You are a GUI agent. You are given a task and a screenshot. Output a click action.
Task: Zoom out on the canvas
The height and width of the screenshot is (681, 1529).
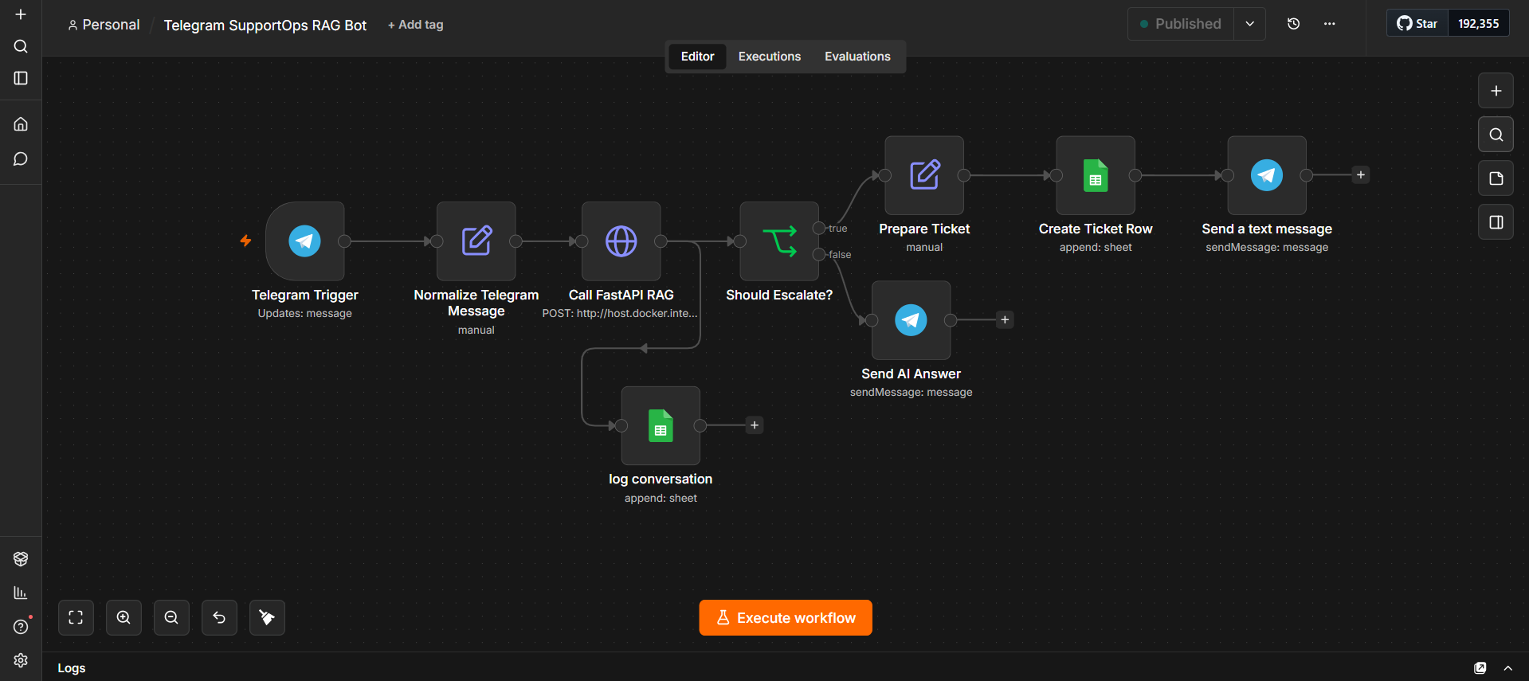point(171,617)
